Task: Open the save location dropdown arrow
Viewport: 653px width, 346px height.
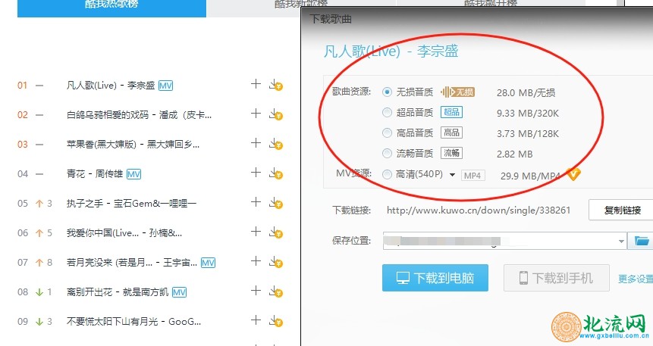Action: (x=621, y=242)
